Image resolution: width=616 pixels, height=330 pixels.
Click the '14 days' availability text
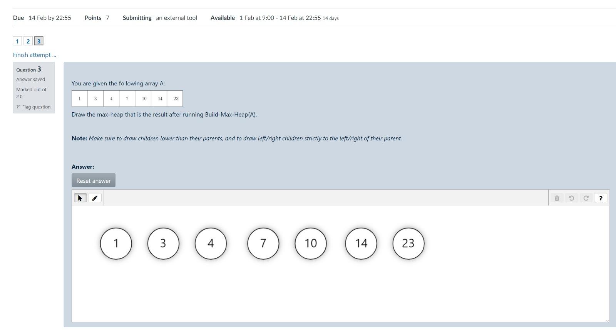[x=331, y=18]
